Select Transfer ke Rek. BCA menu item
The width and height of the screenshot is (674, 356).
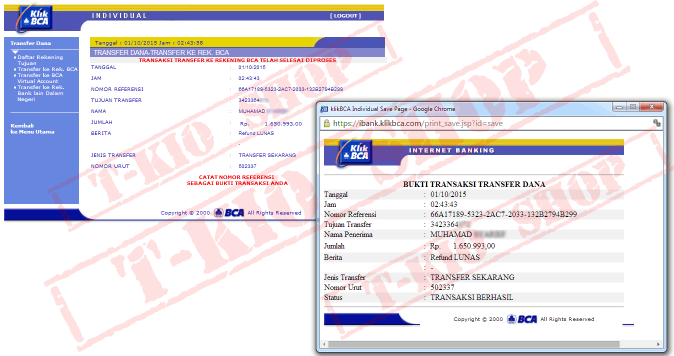[47, 69]
